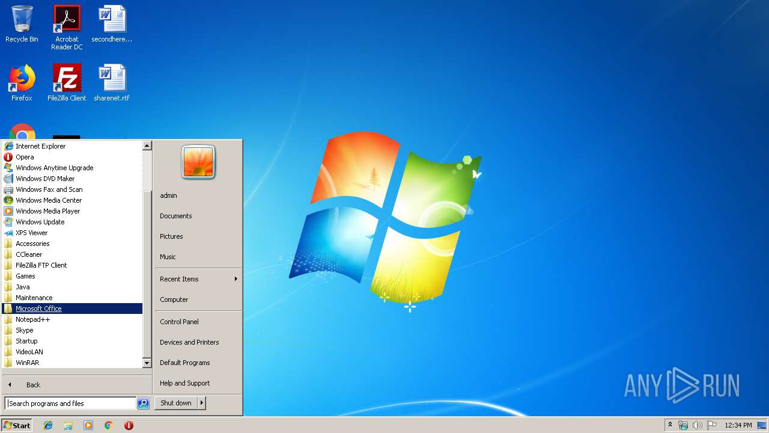Click programs list scroll up arrow
Viewport: 769px width, 433px height.
coord(147,146)
